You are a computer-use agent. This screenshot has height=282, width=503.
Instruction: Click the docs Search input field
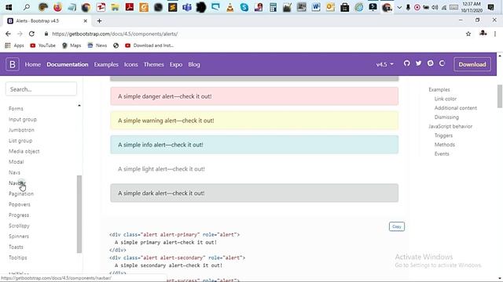(41, 89)
